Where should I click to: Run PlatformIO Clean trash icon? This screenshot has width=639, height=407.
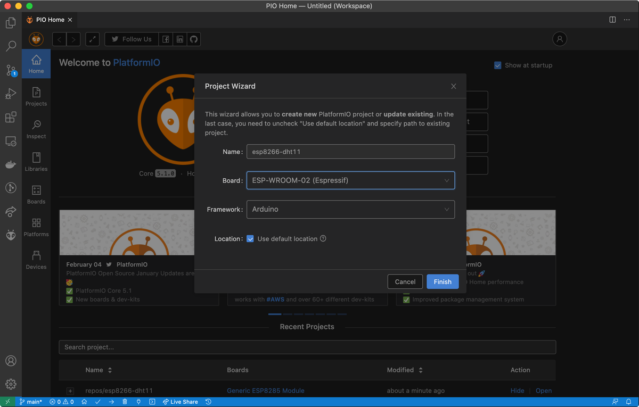[125, 402]
